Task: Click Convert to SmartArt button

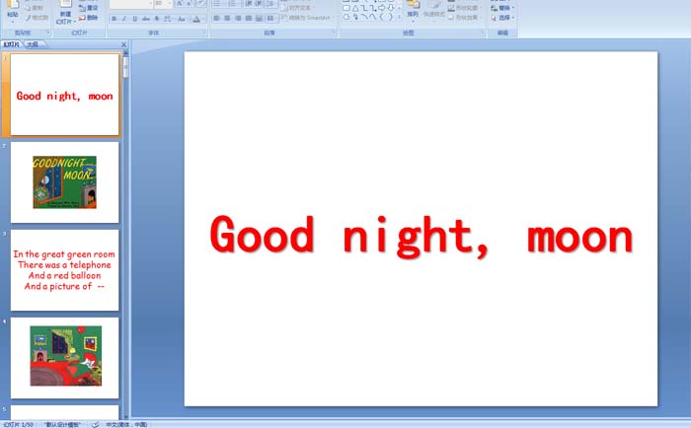Action: click(x=307, y=18)
